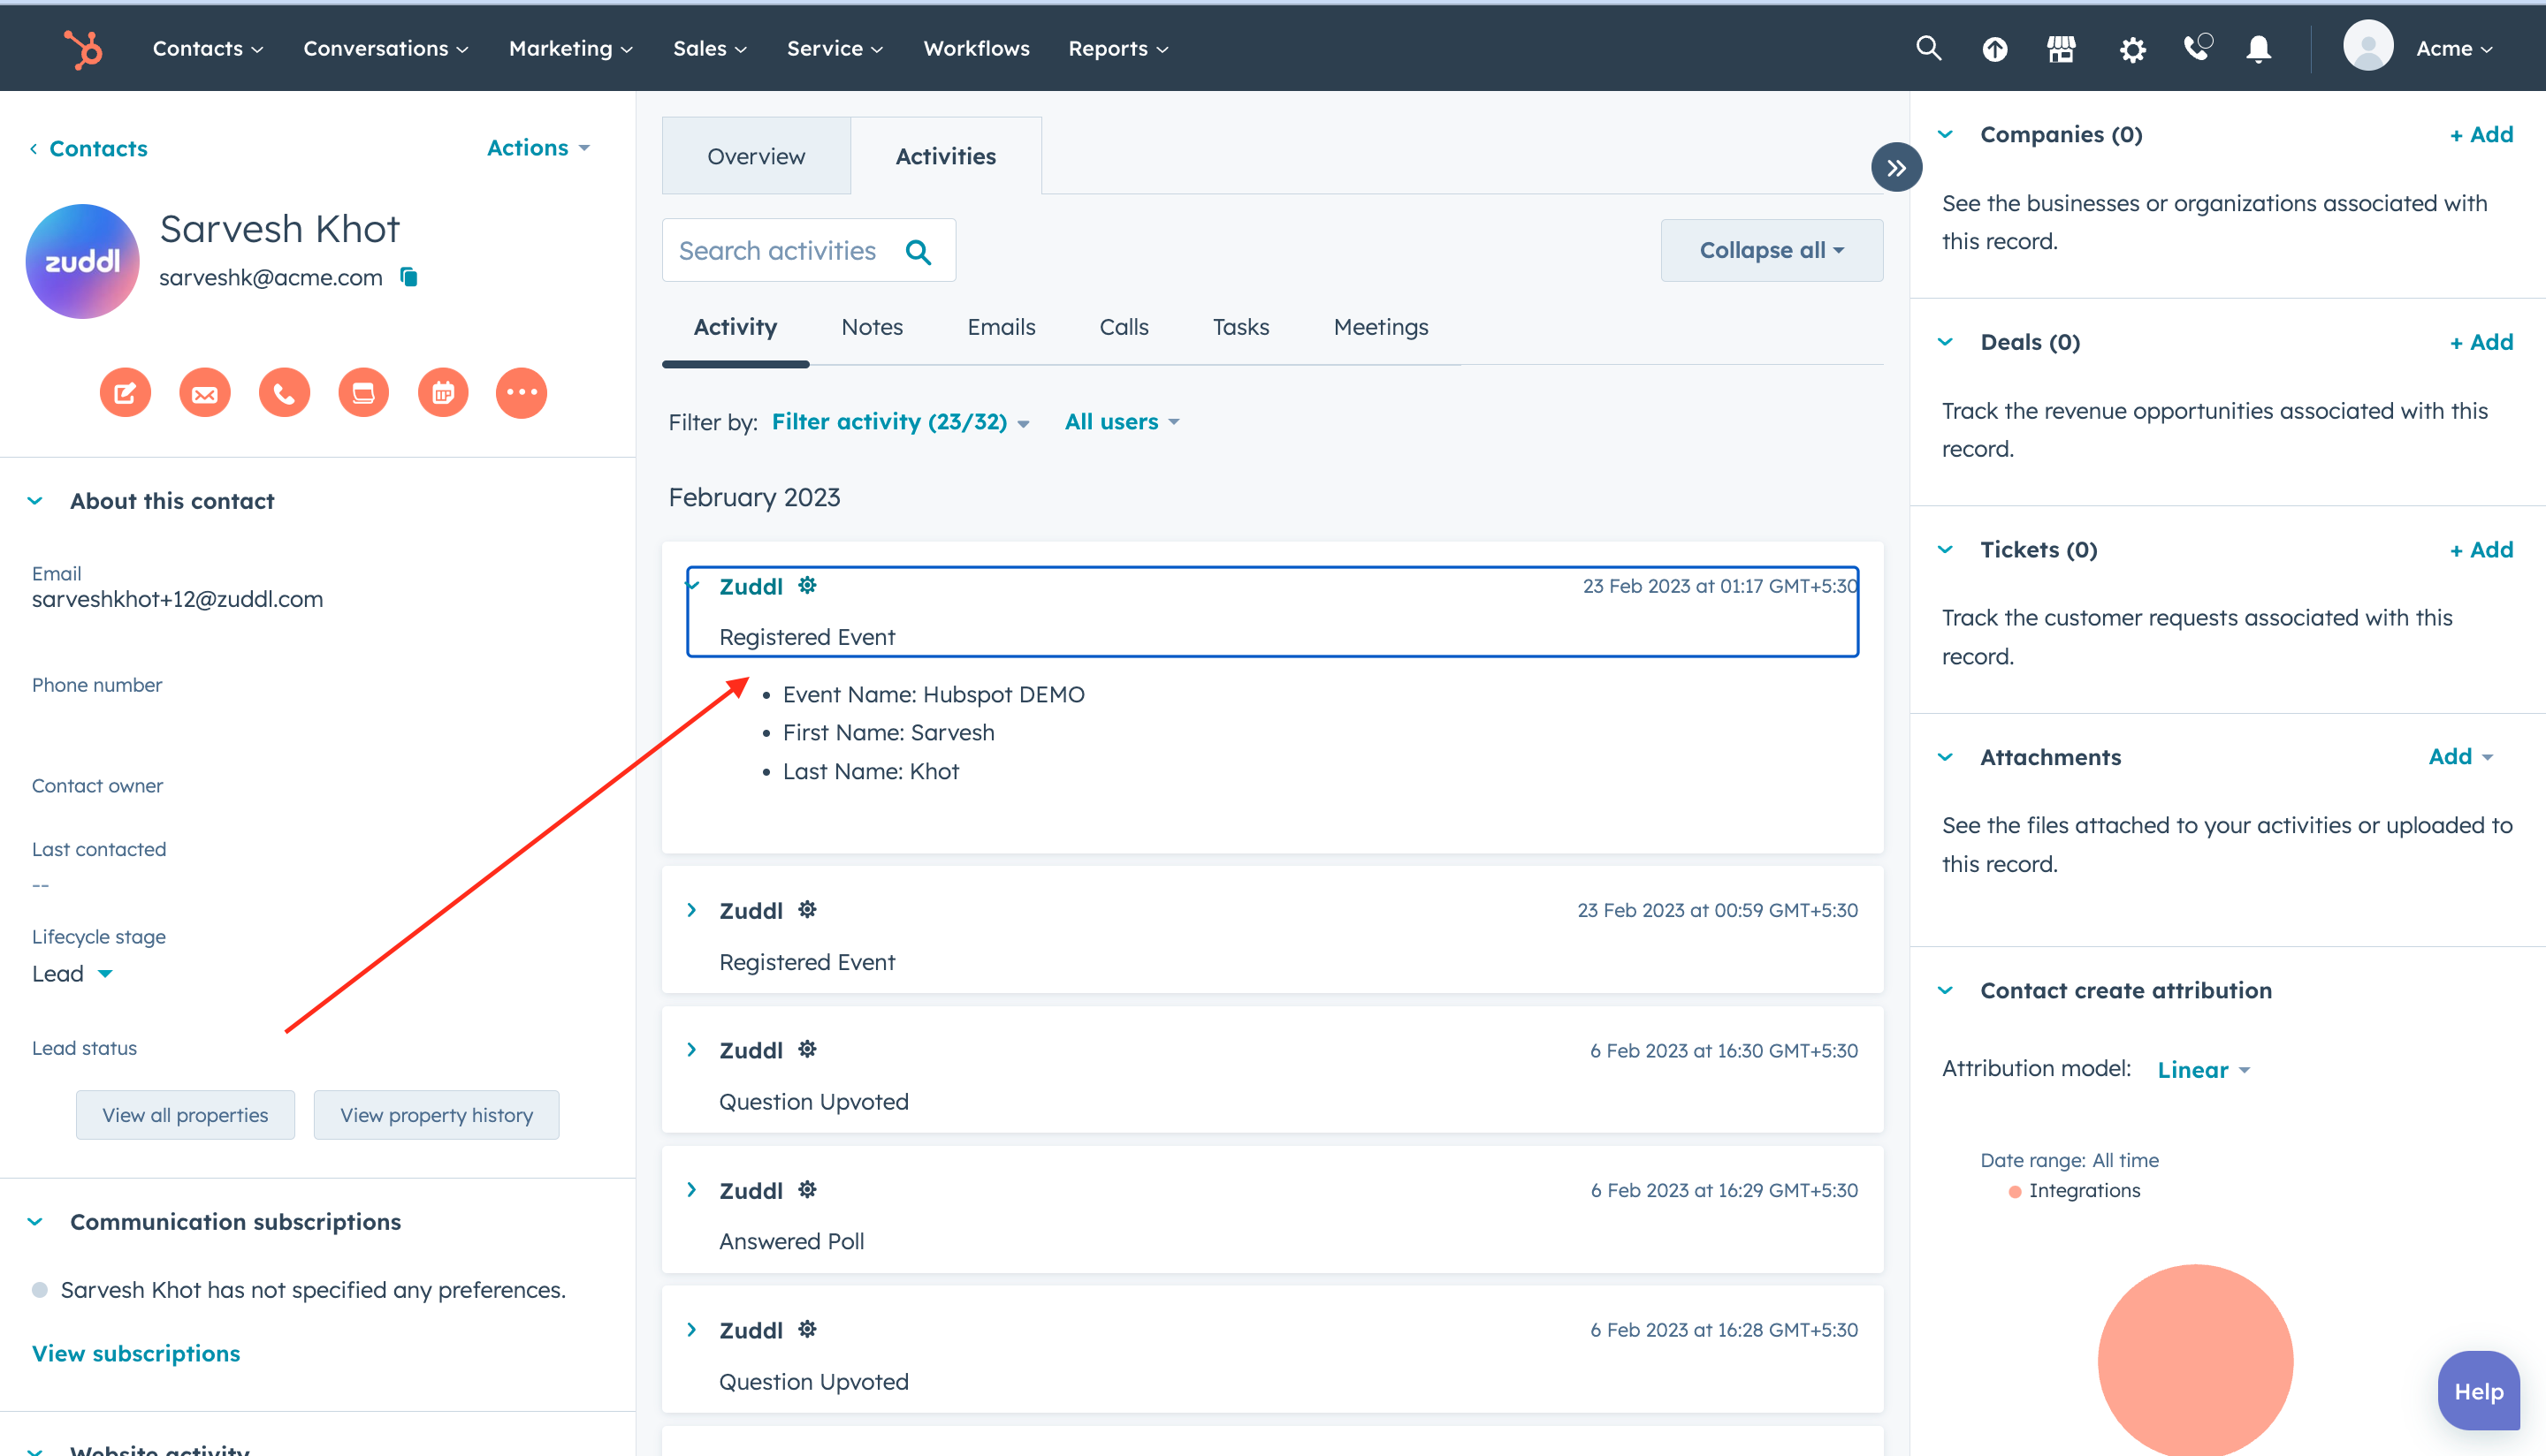Open the marketplace icon in top bar
2546x1456 pixels.
pos(2061,48)
